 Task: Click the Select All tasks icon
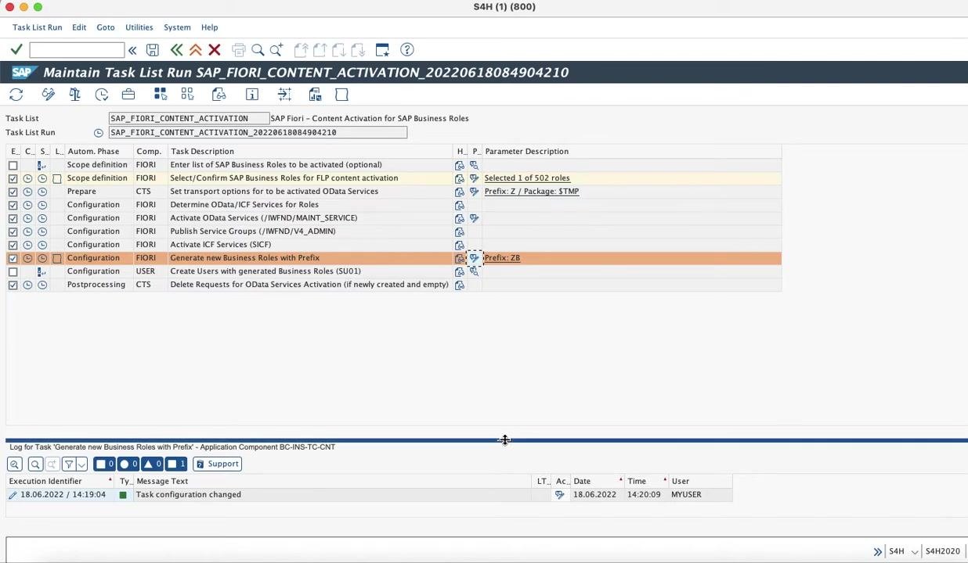click(161, 95)
